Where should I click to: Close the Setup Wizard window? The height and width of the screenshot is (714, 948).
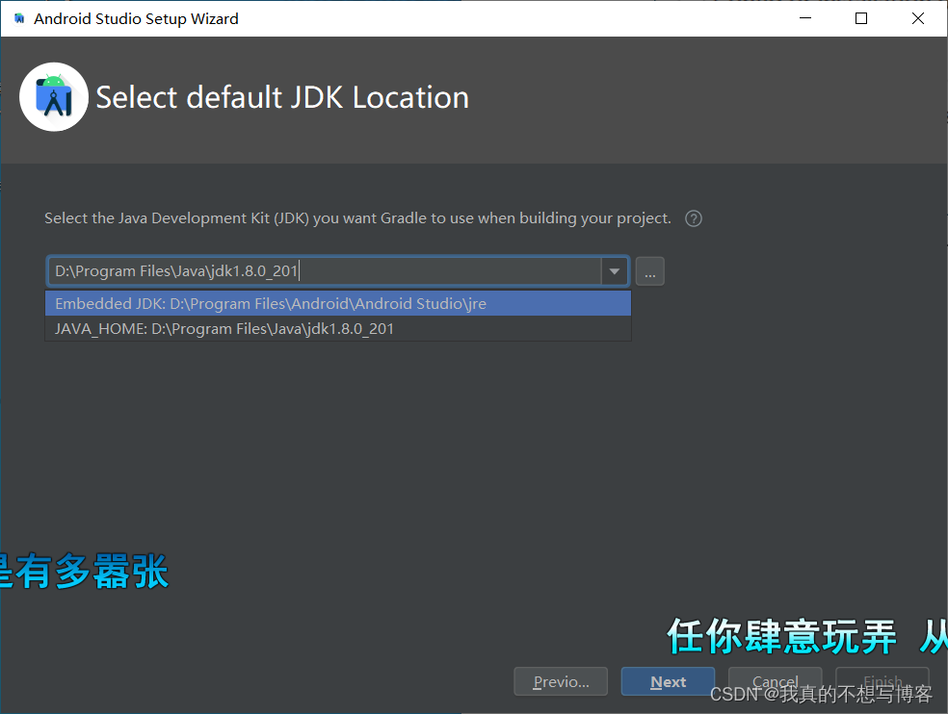918,18
